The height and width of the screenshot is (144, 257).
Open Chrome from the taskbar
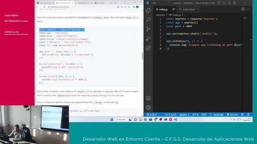click(155, 120)
